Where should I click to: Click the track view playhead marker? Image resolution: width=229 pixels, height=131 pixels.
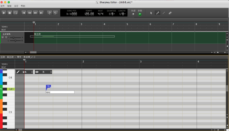coord(34,23)
